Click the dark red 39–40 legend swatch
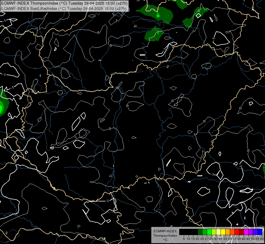The width and height of the screenshot is (265, 244). pyautogui.click(x=241, y=232)
